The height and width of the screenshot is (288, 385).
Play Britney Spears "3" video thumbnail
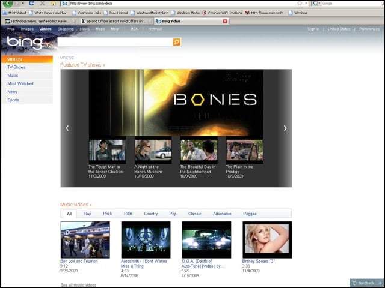tap(267, 240)
